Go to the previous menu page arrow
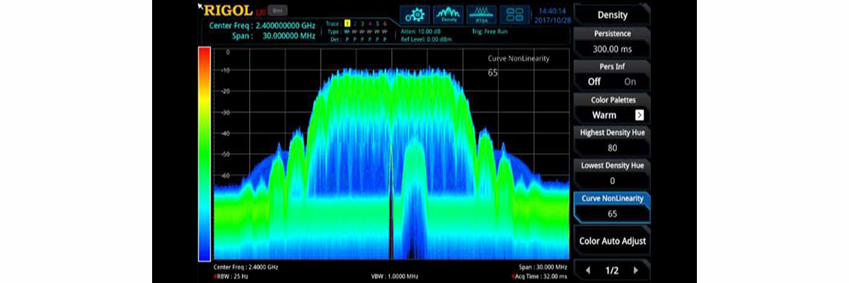This screenshot has width=849, height=283. tap(588, 270)
